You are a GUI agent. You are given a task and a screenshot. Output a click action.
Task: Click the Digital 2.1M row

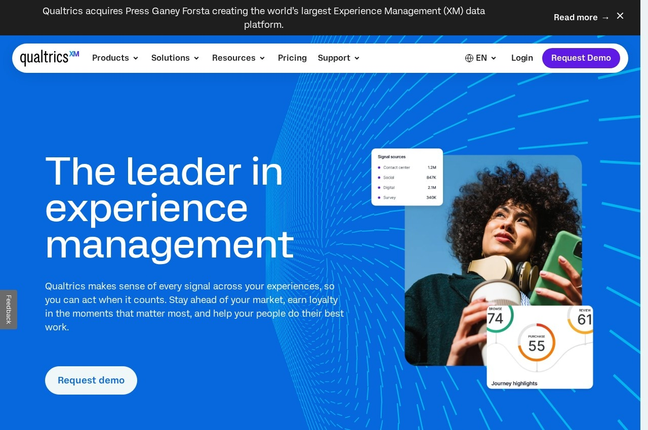(407, 188)
